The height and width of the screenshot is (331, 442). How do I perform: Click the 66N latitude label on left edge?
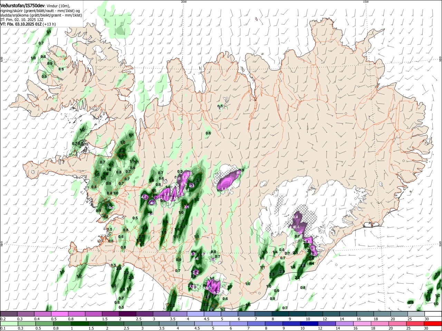click(2, 59)
